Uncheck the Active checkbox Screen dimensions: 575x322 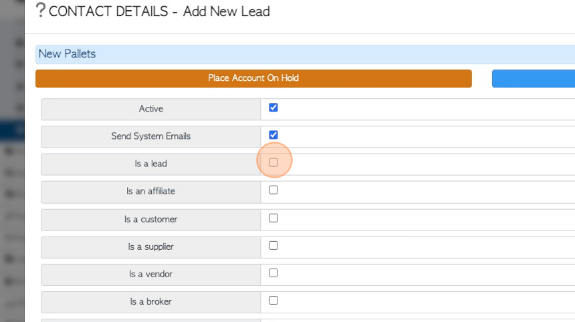[x=273, y=108]
